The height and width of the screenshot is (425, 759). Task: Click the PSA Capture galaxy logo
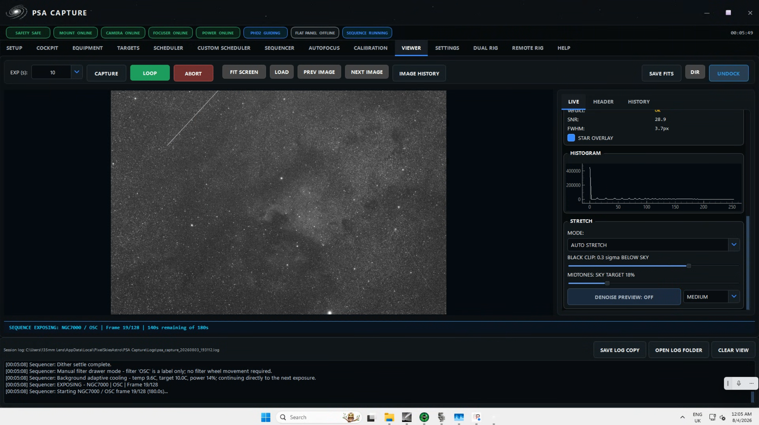point(16,12)
